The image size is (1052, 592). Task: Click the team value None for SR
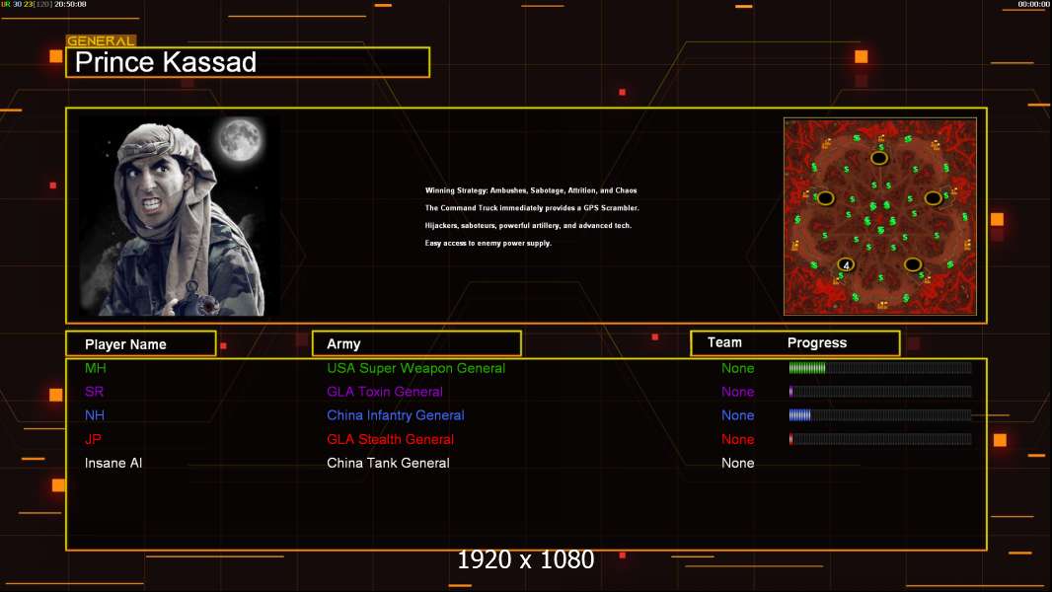click(x=737, y=392)
